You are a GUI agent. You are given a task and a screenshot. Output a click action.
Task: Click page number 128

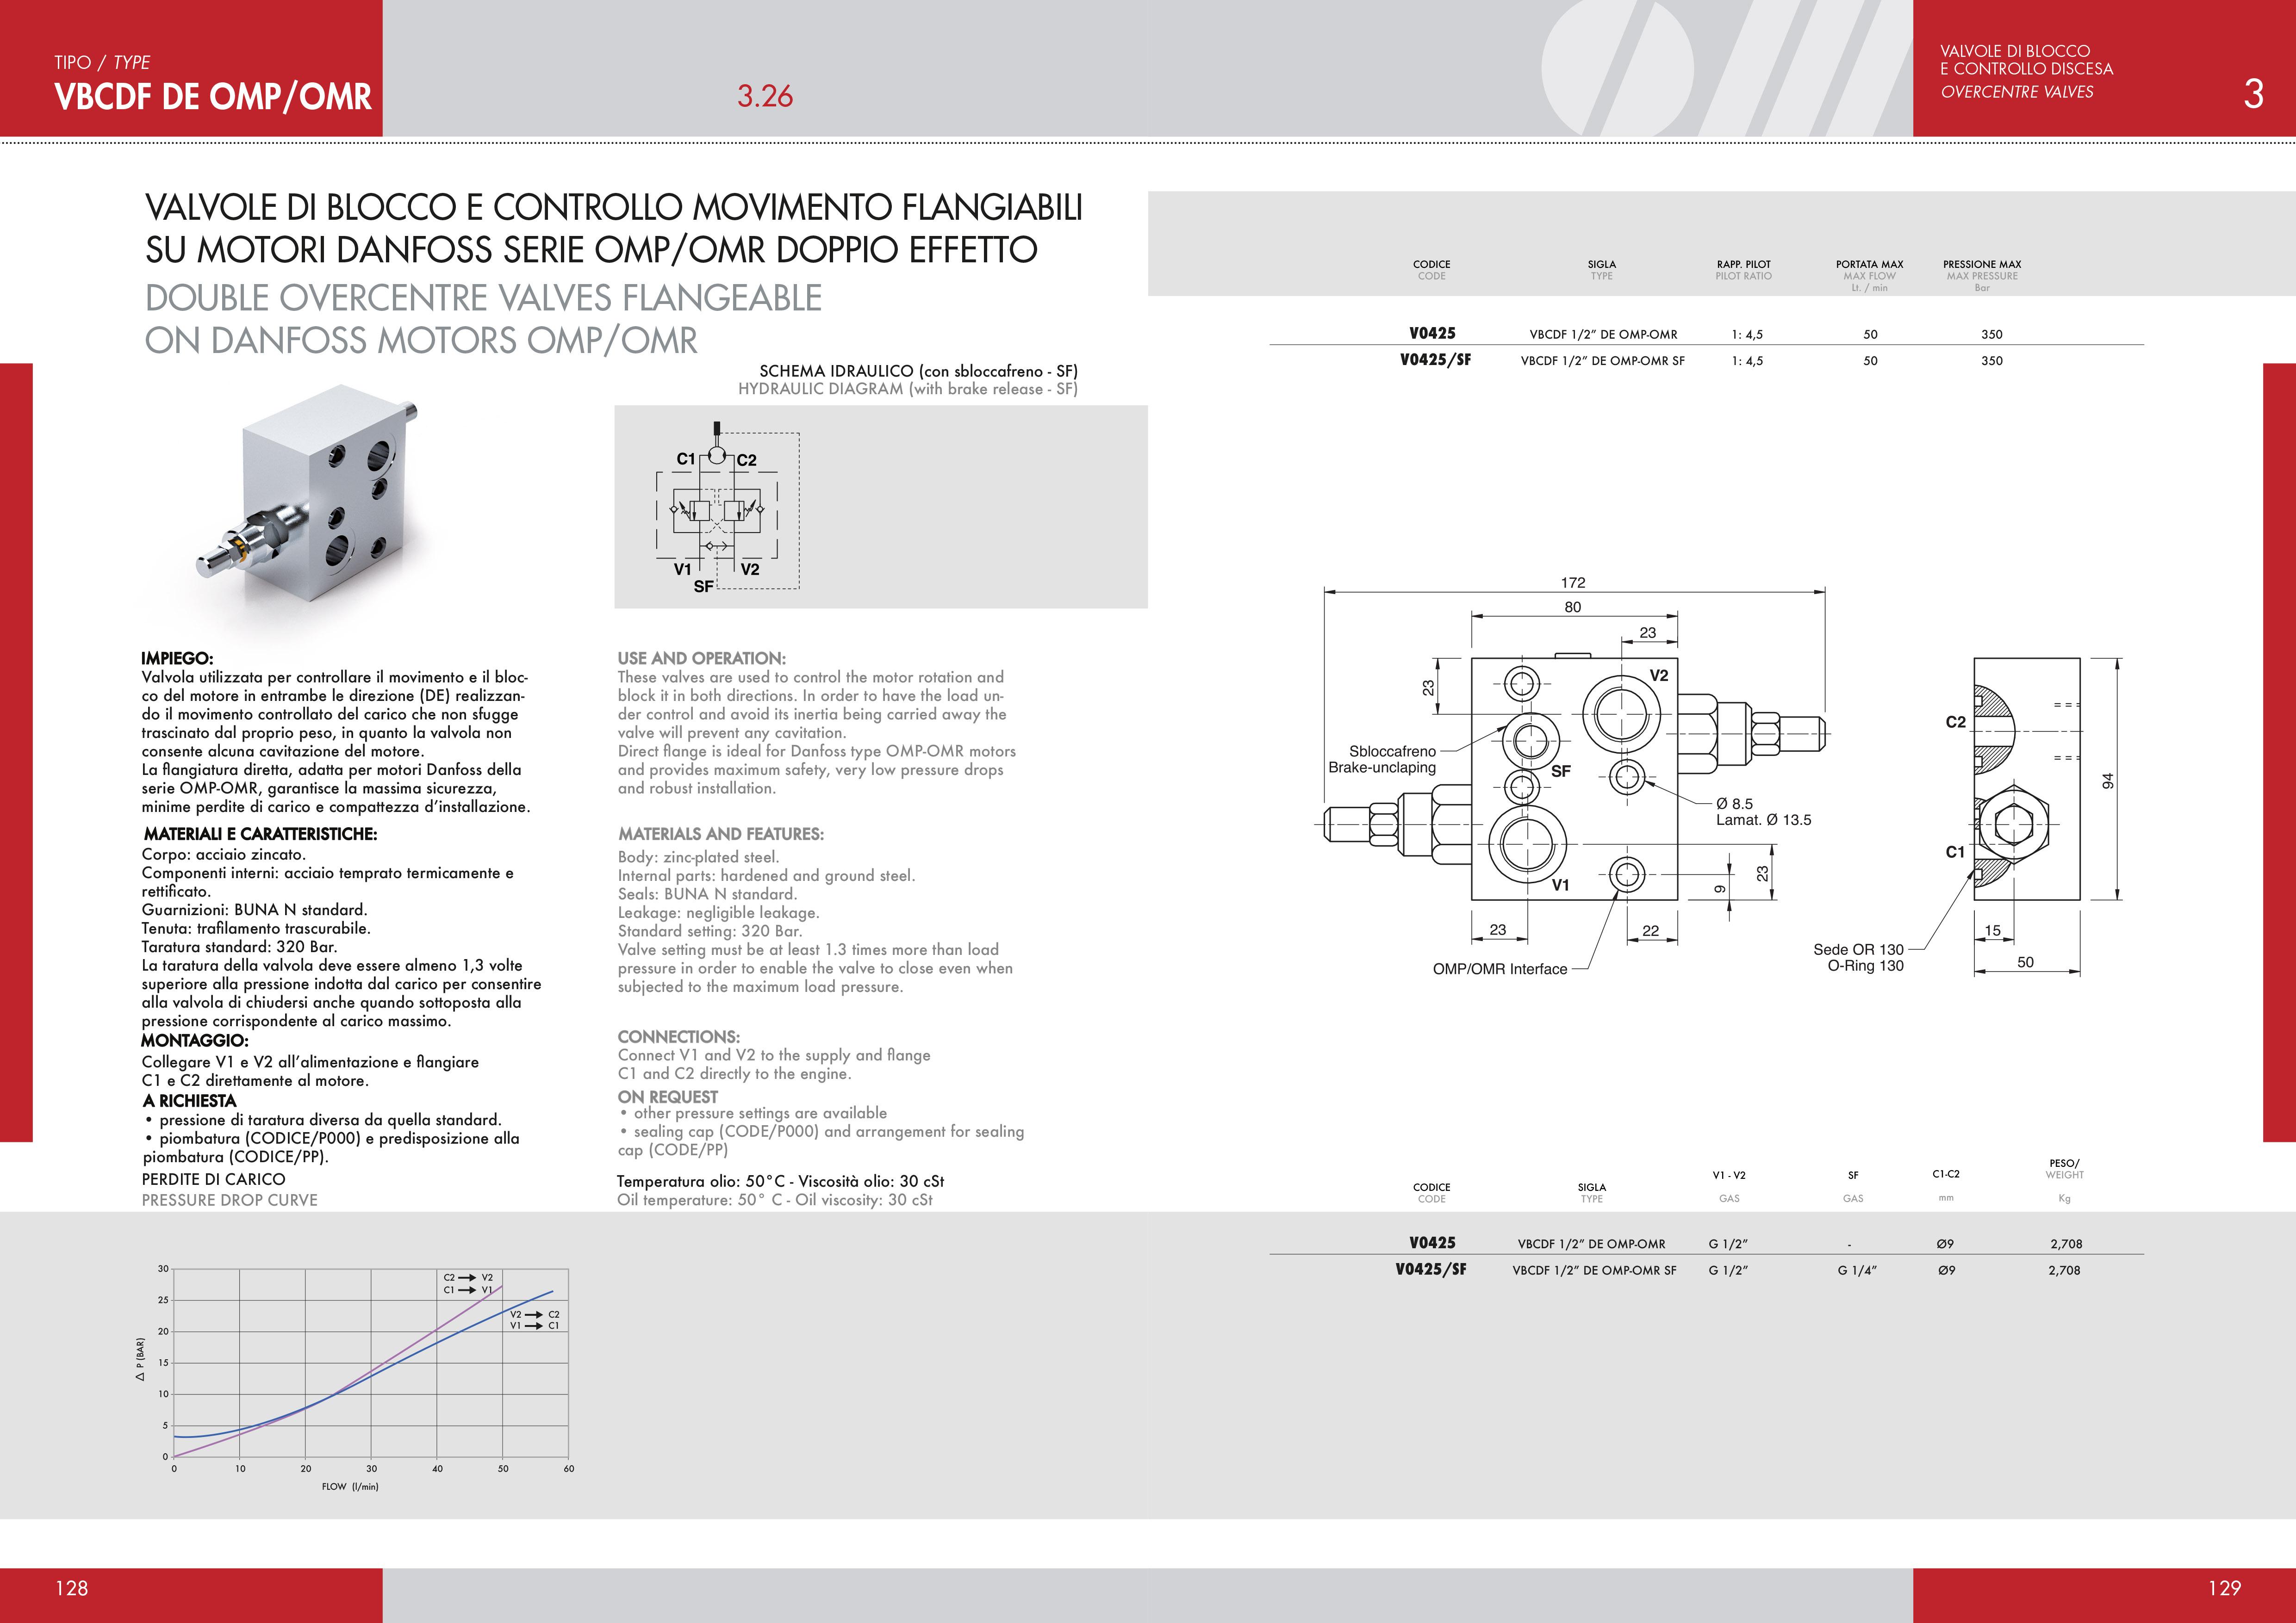coord(72,1588)
